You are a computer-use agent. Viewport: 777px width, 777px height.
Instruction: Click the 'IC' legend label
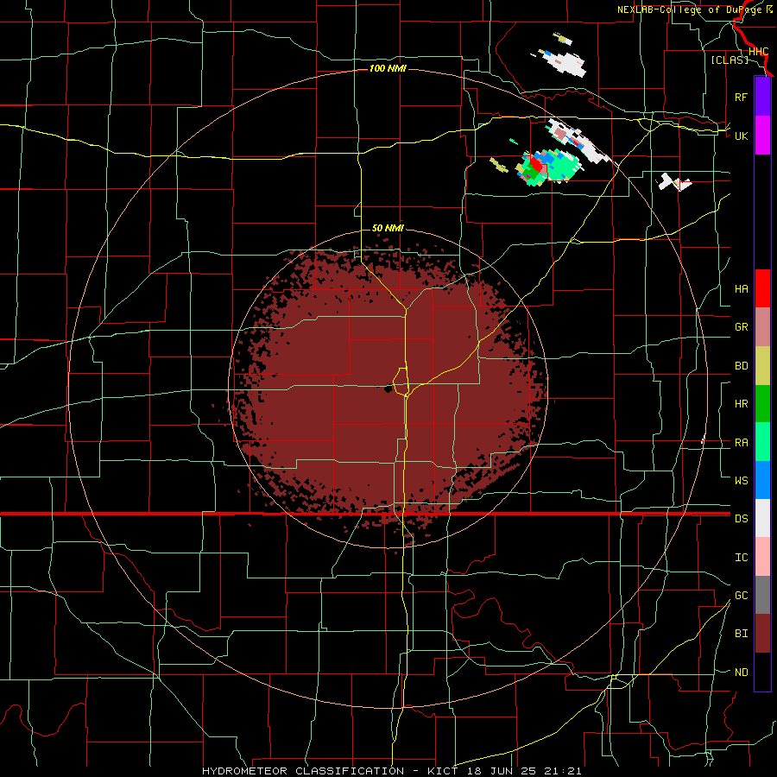[x=741, y=558]
